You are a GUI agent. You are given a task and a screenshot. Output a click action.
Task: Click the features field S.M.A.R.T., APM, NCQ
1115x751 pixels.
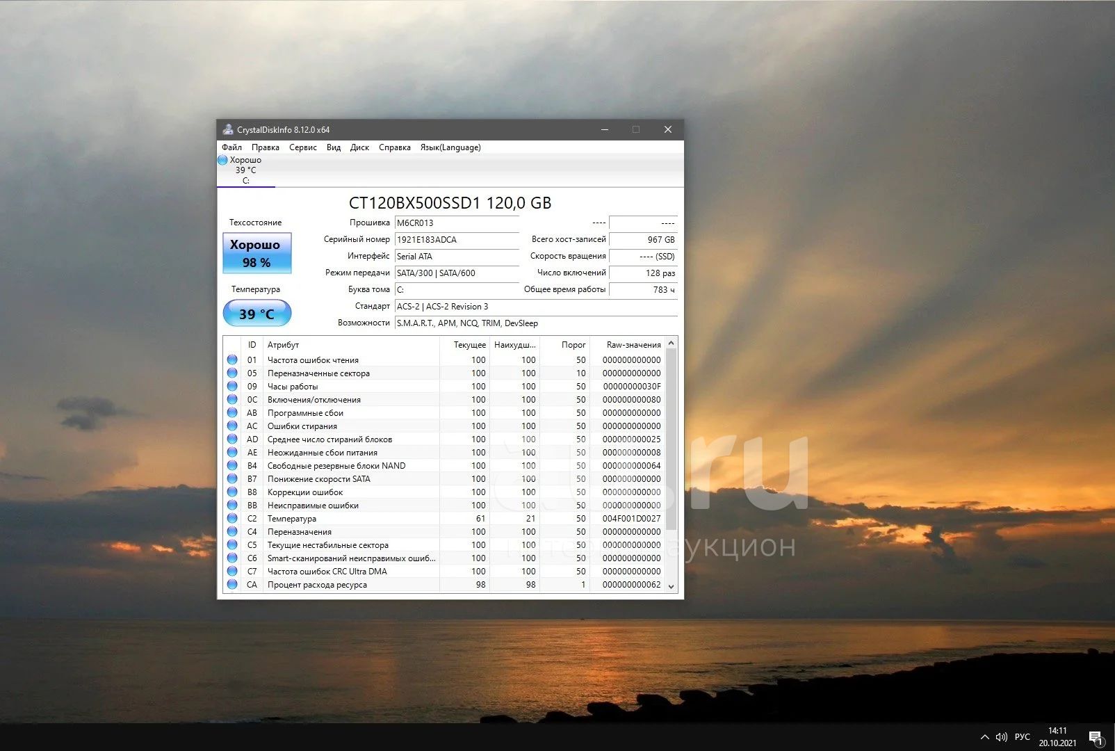[x=536, y=323]
